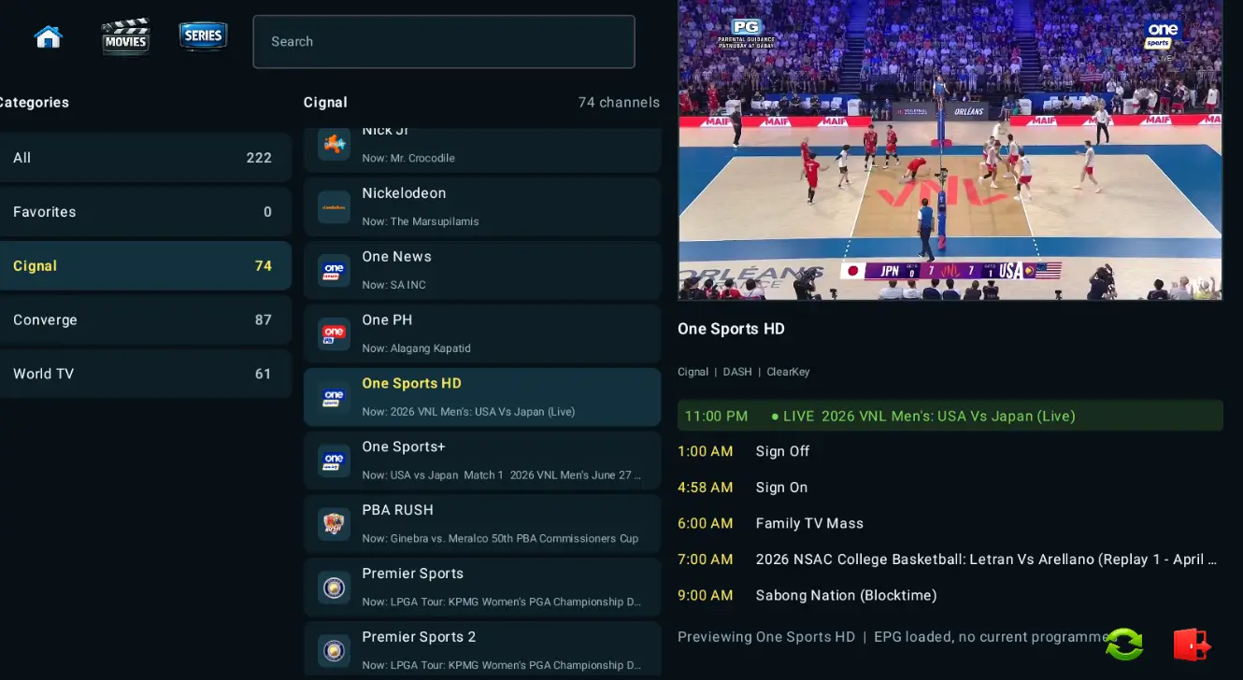Click the Cignal DASH ClearKey info line
Screen dimensions: 1243x680
(x=744, y=372)
